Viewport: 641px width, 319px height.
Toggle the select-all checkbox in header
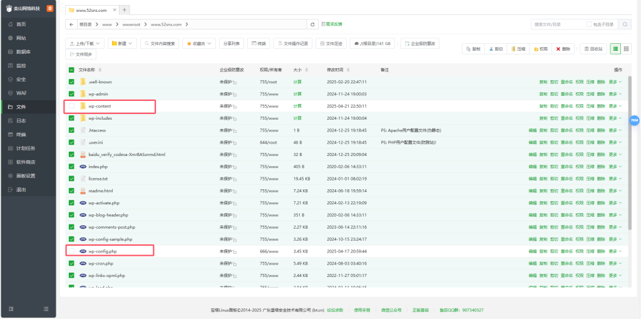click(x=71, y=70)
